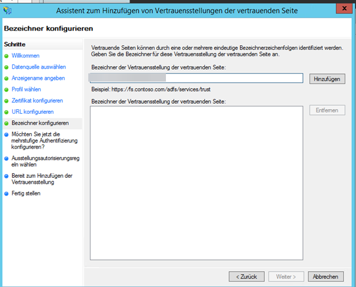This screenshot has width=356, height=287.
Task: Click green dot beside Anzeigename angeben
Action: (6, 79)
